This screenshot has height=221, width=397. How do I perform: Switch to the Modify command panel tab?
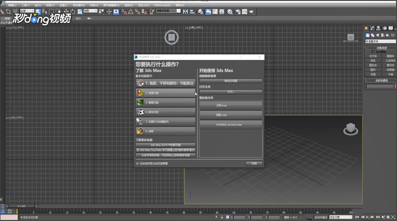[372, 28]
